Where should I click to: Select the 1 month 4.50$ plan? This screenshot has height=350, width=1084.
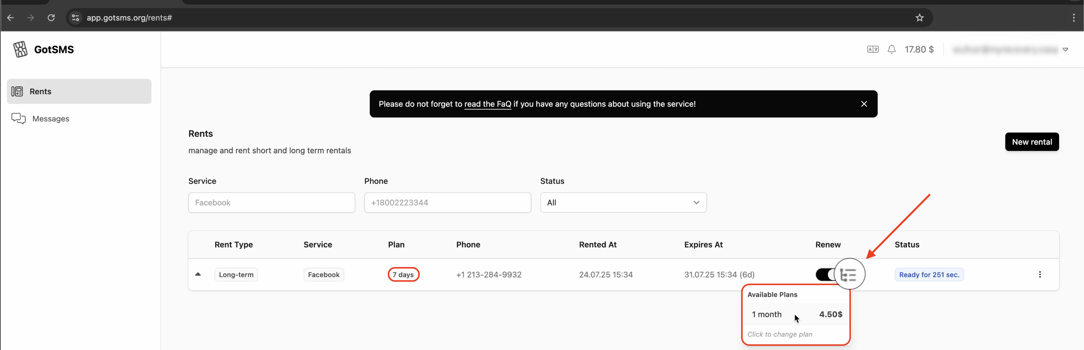pyautogui.click(x=796, y=314)
